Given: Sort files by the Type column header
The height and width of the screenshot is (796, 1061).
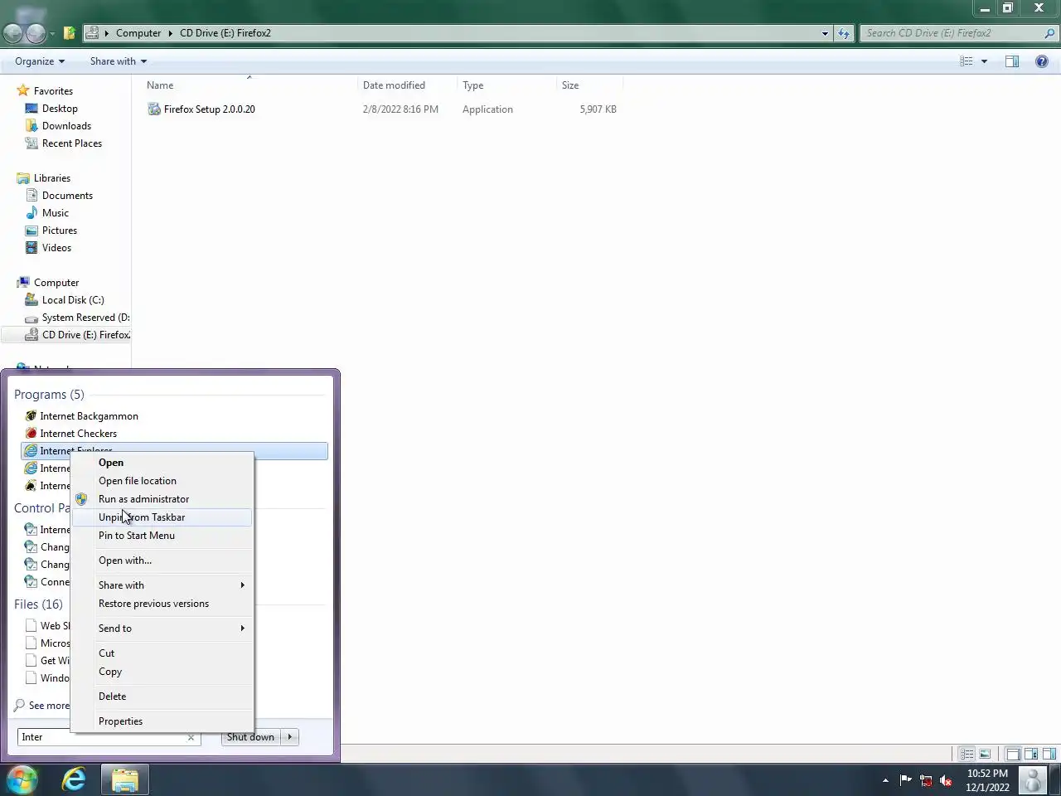Looking at the screenshot, I should click(506, 85).
